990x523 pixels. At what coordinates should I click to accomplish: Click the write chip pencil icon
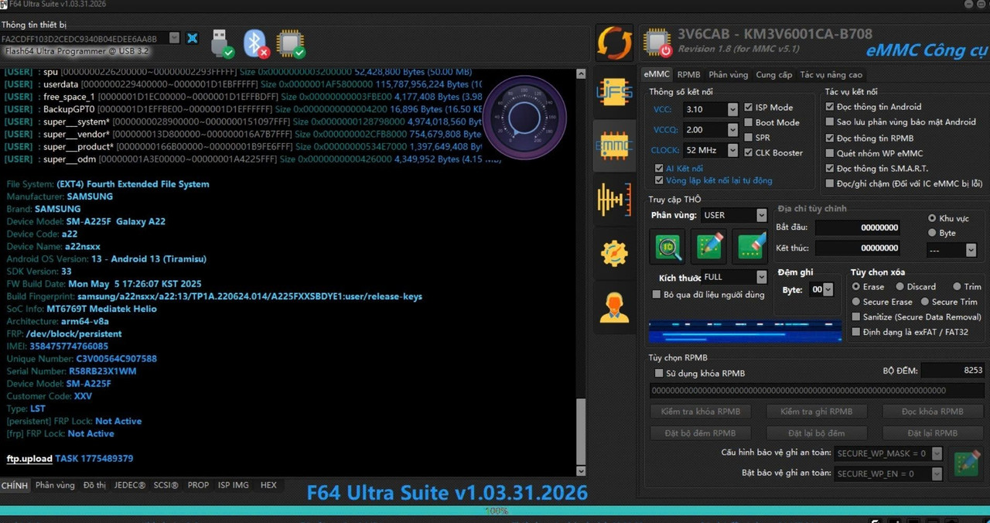tap(710, 247)
